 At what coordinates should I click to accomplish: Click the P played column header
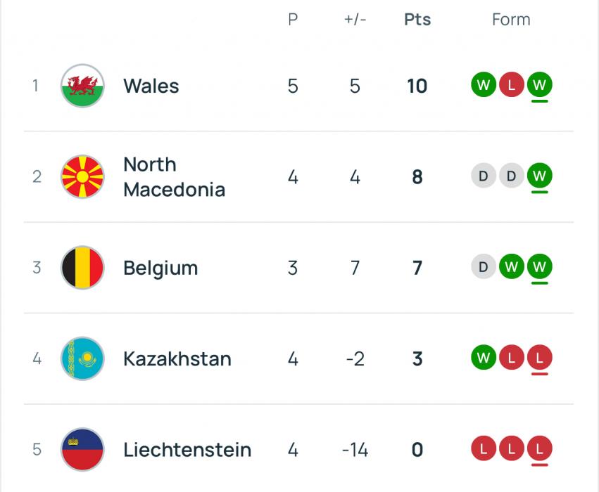[293, 20]
